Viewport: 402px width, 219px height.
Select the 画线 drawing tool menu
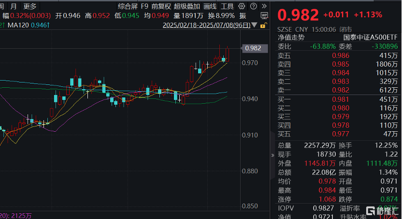coord(210,6)
